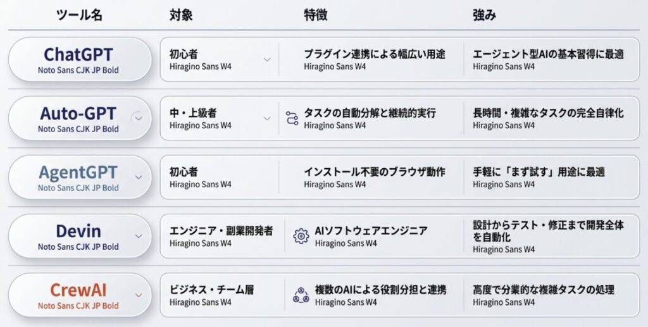
Task: Expand the Devin tool chevron
Action: [x=139, y=236]
